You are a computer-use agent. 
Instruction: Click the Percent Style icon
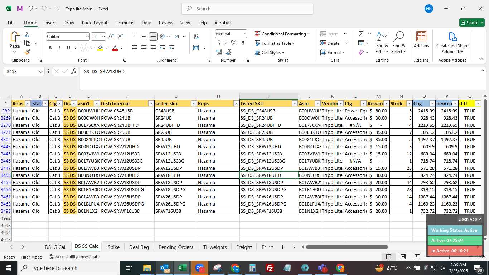[234, 43]
